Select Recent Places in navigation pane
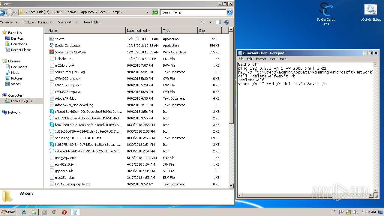 click(x=21, y=50)
